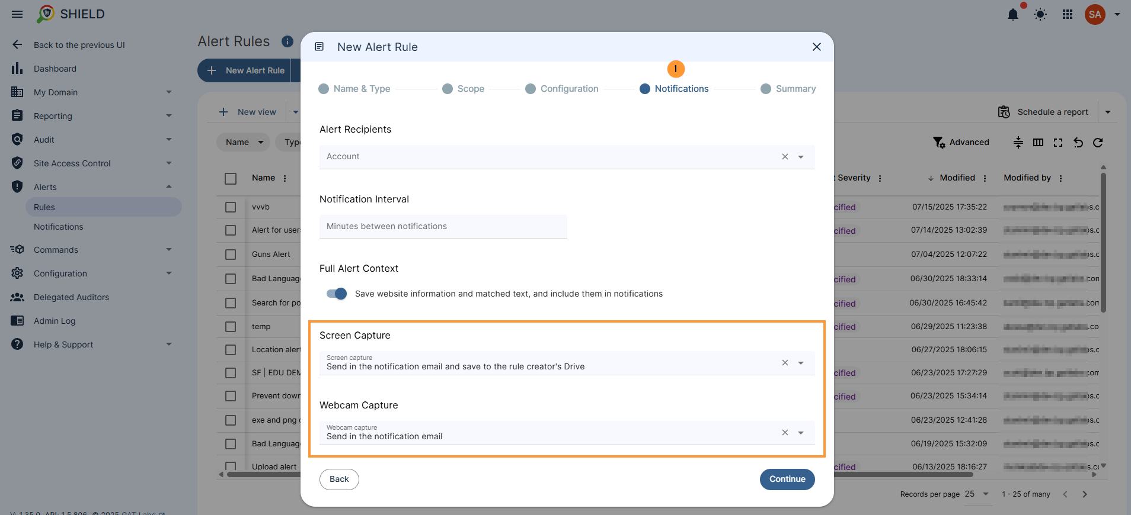Click the back arrow icon
The height and width of the screenshot is (515, 1131).
pyautogui.click(x=17, y=44)
